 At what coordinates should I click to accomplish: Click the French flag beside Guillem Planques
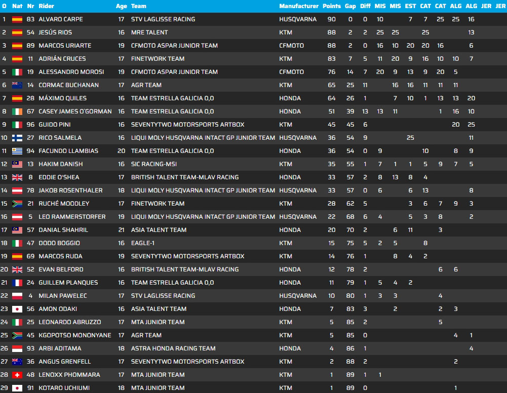(x=17, y=283)
